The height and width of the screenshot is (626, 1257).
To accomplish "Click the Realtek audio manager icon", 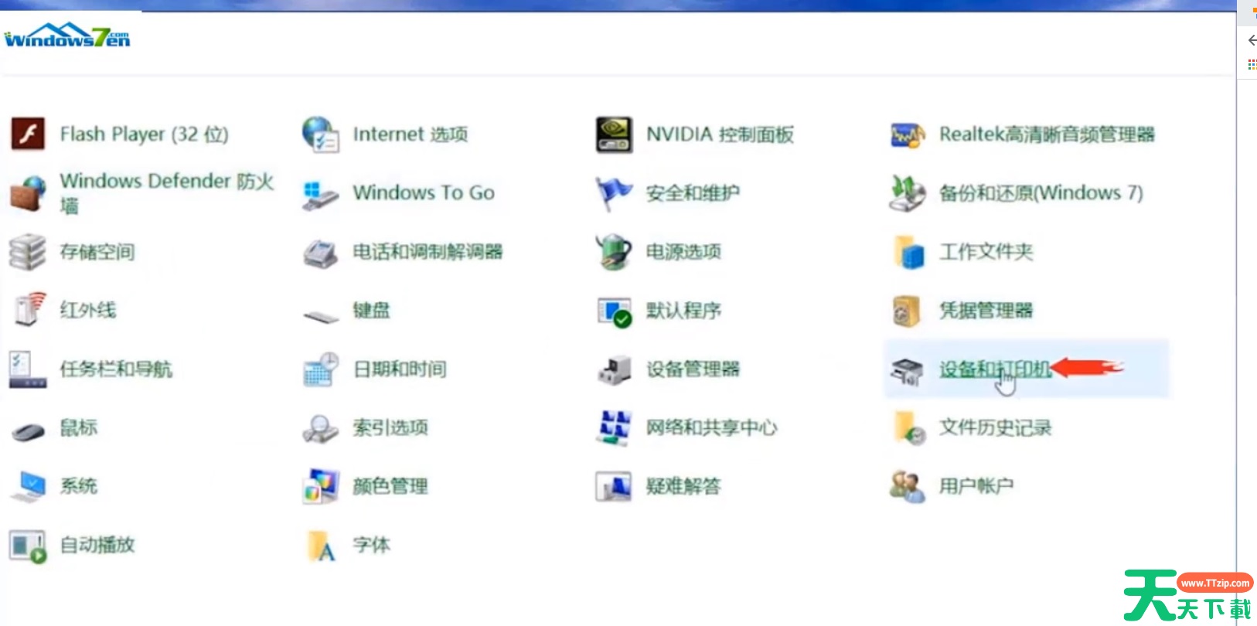I will (x=907, y=135).
